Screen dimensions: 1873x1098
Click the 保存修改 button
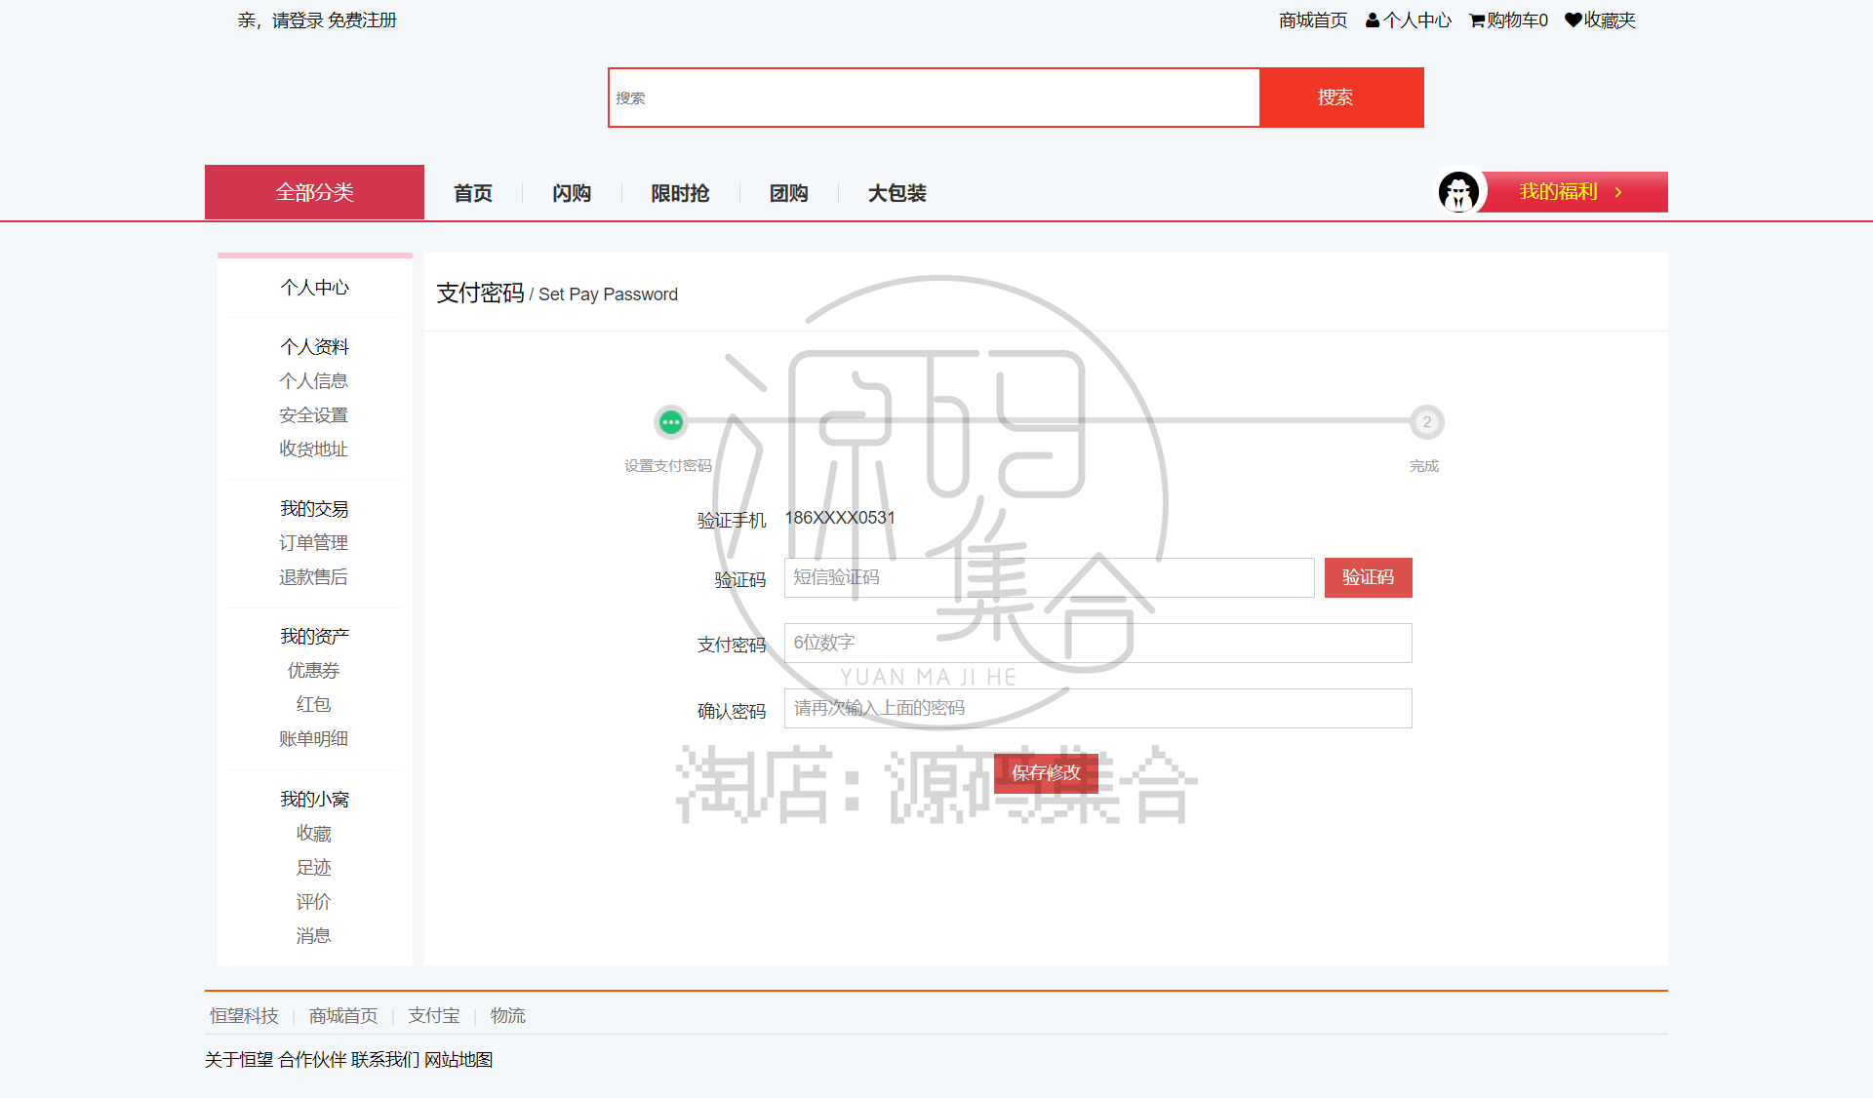1046,773
